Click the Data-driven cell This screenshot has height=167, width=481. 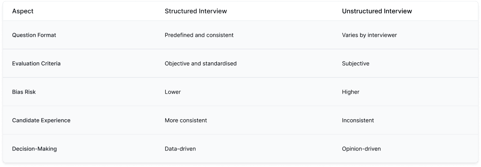pos(180,149)
